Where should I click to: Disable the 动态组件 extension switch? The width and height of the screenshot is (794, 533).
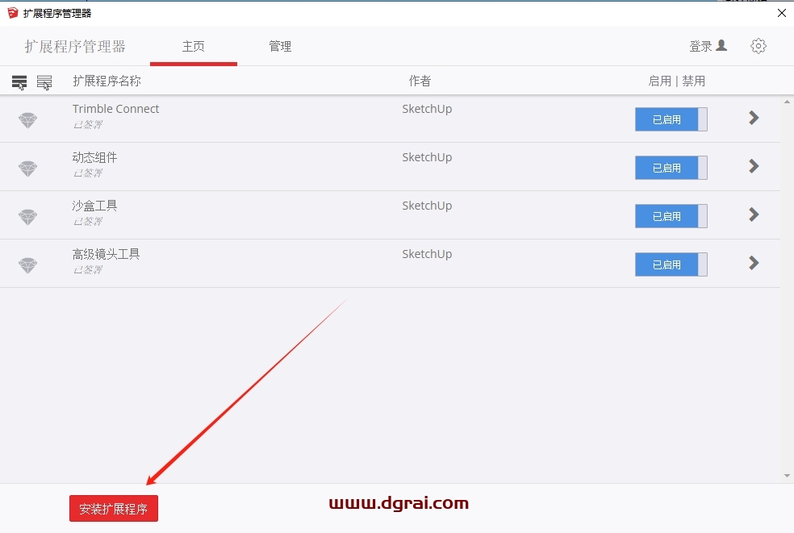tap(671, 168)
